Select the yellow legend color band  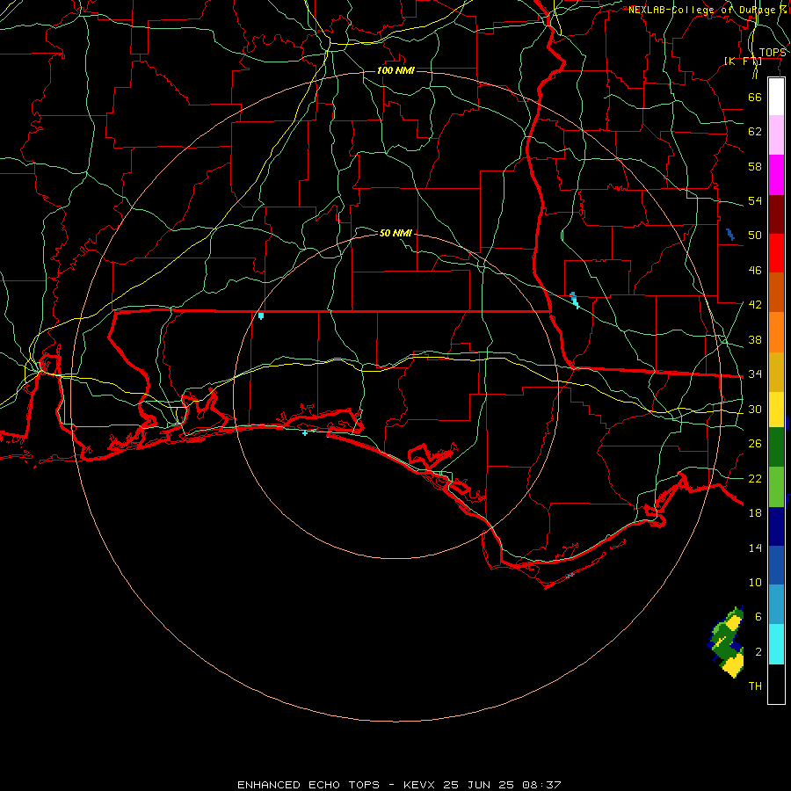point(776,410)
